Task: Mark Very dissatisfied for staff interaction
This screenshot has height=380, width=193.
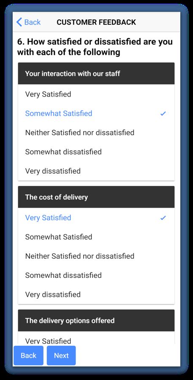Action: tap(96, 171)
